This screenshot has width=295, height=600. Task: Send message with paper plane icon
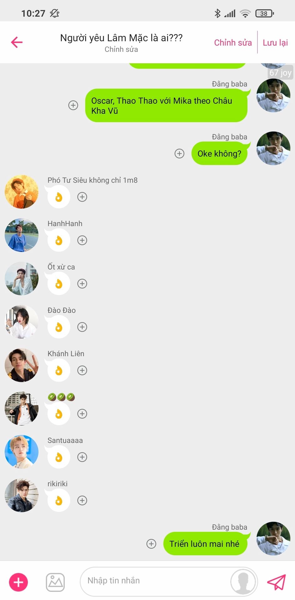pos(277,582)
